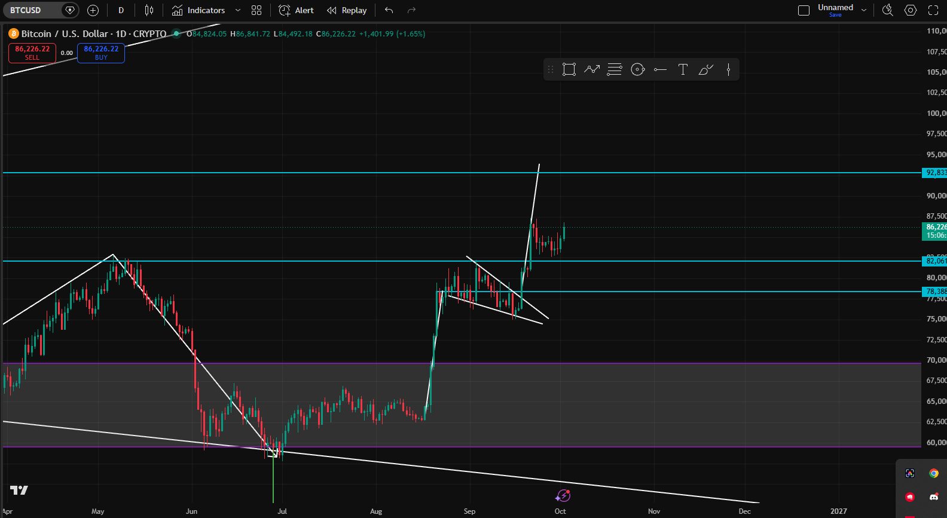Create a new Alert

point(296,10)
